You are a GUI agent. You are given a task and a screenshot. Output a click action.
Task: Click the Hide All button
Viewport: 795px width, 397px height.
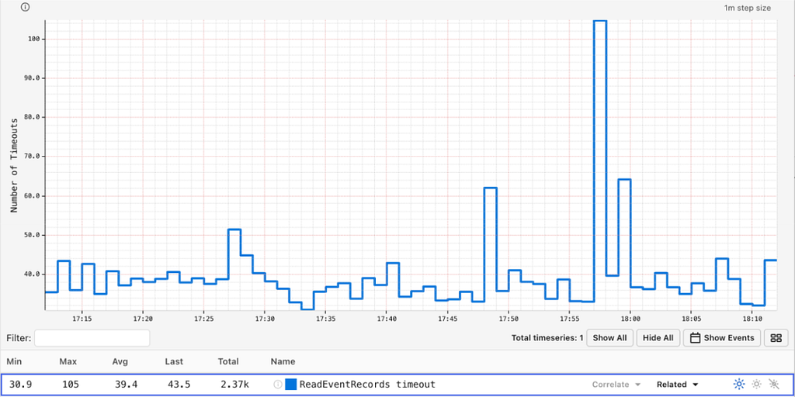tap(658, 338)
